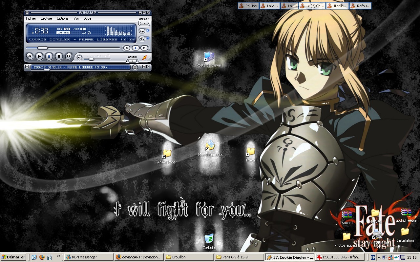
Task: Open the chat tab labelled Lail…
Action: tap(289, 6)
